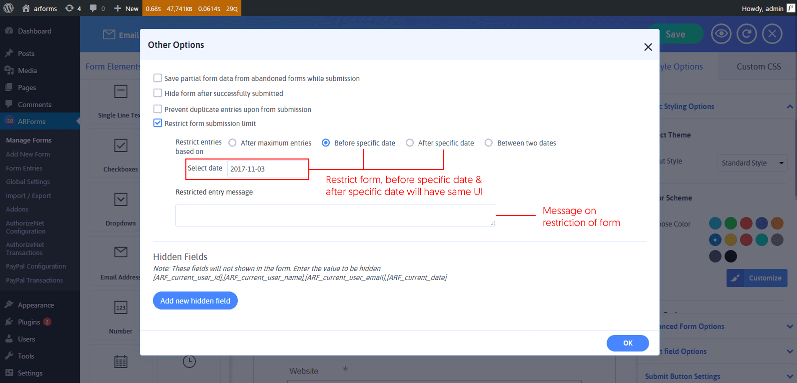Select the Checkboxes form element icon

pos(121,145)
